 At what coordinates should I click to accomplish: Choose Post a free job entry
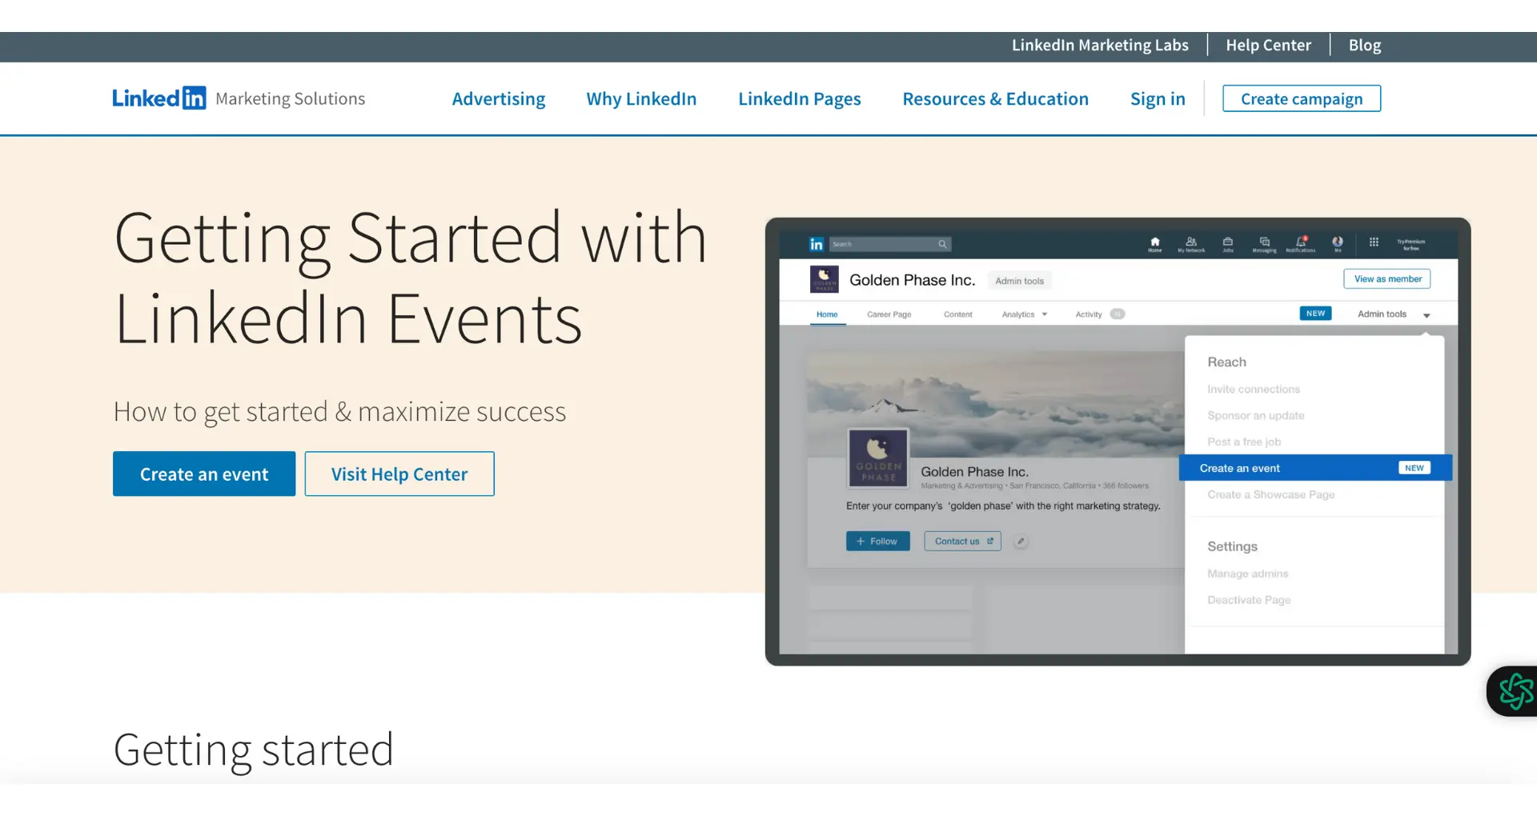click(x=1244, y=442)
